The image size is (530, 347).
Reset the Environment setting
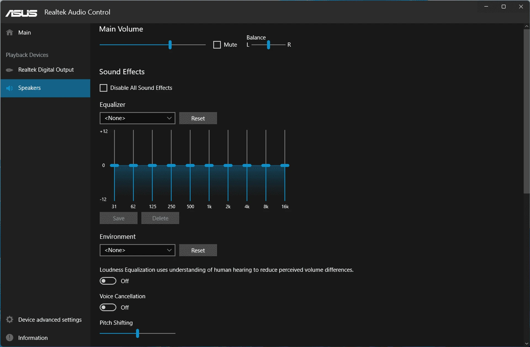(x=198, y=250)
